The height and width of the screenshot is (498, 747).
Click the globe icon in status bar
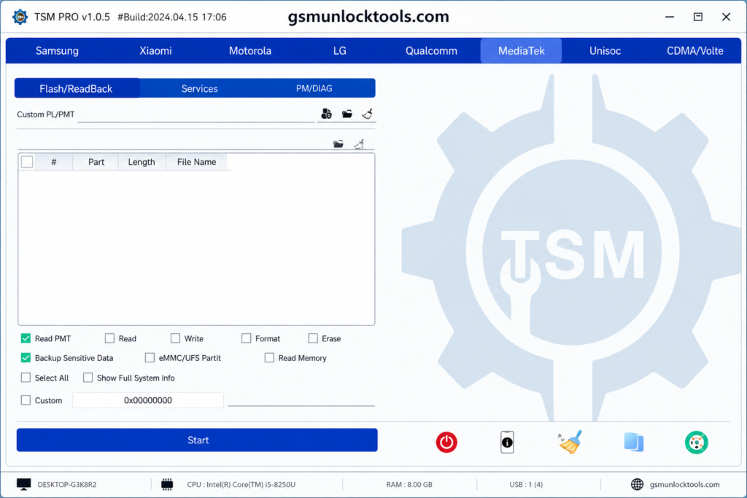click(x=637, y=485)
